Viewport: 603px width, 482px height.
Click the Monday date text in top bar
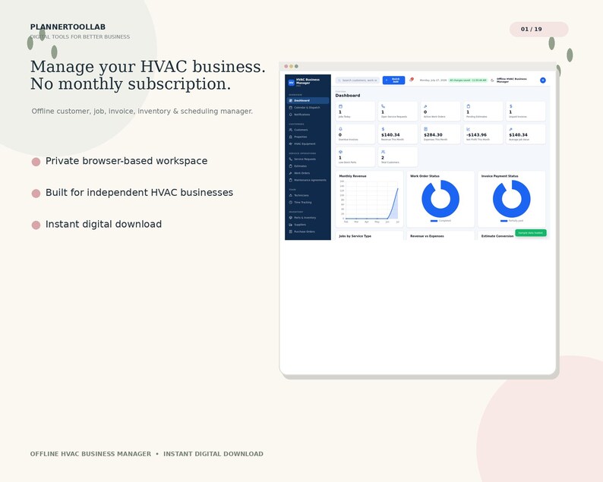pos(433,80)
